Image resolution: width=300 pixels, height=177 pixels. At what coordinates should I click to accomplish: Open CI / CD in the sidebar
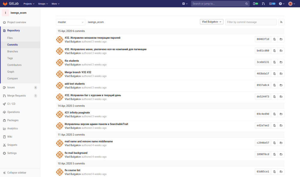pyautogui.click(x=11, y=104)
